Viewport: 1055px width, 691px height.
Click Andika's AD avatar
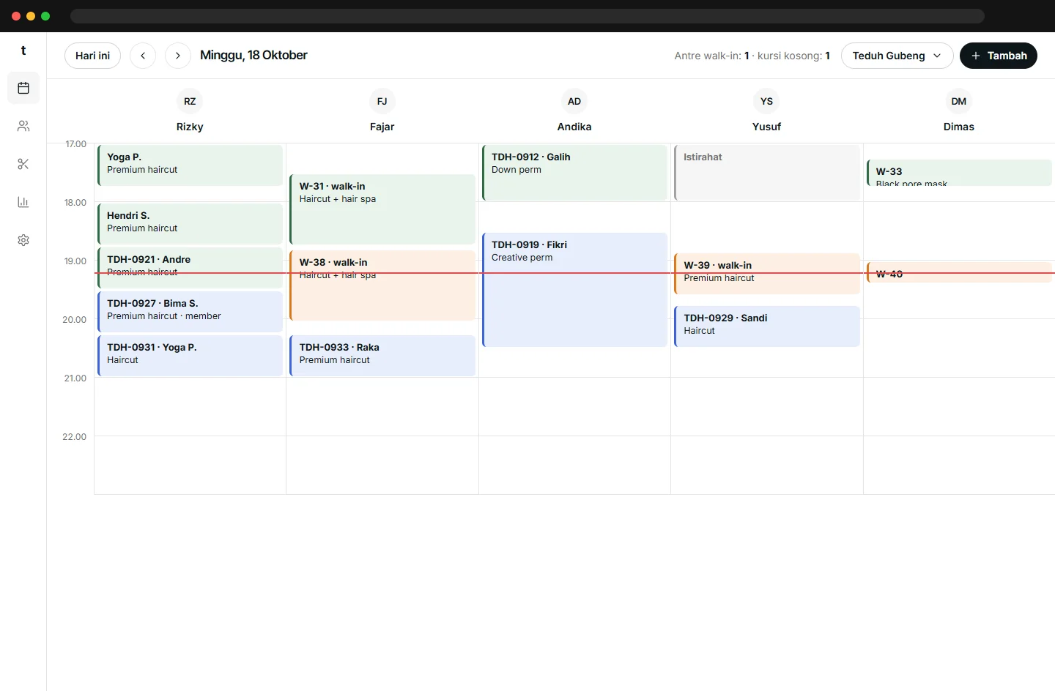click(x=574, y=101)
